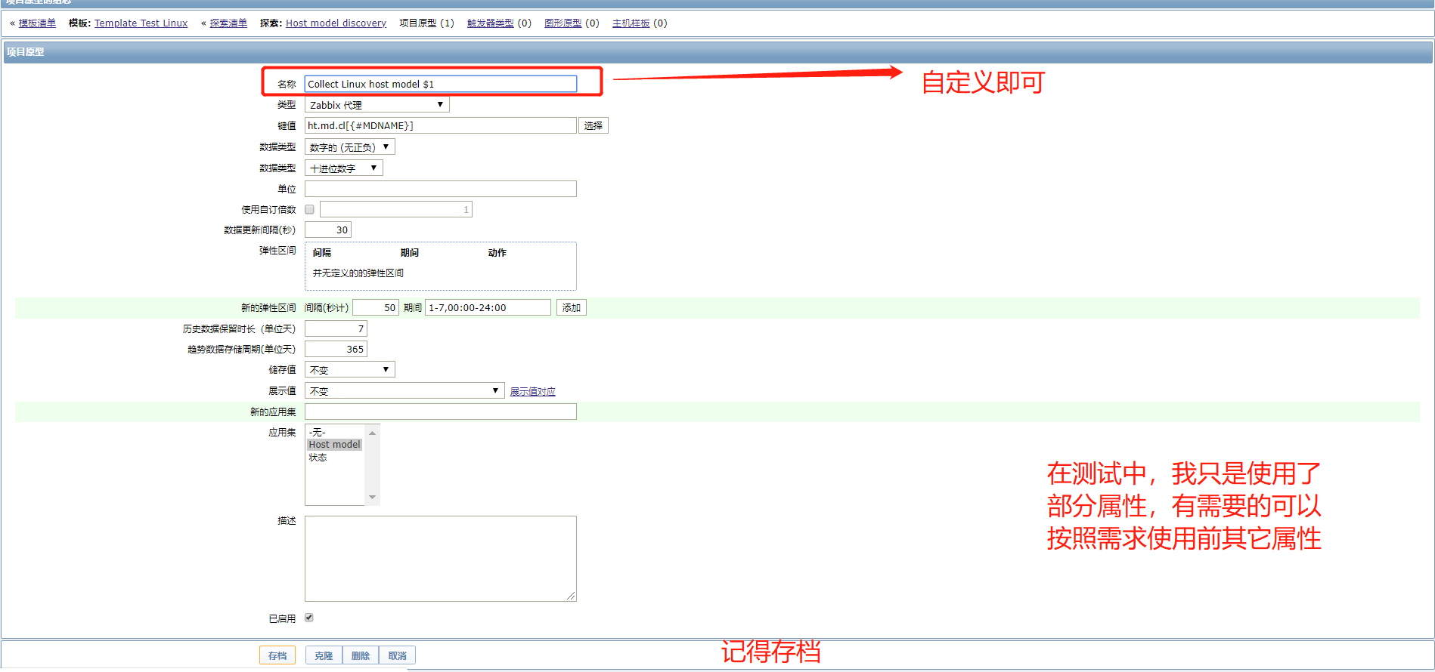Click the 描述 description text area
Image resolution: width=1435 pixels, height=672 pixels.
[441, 559]
